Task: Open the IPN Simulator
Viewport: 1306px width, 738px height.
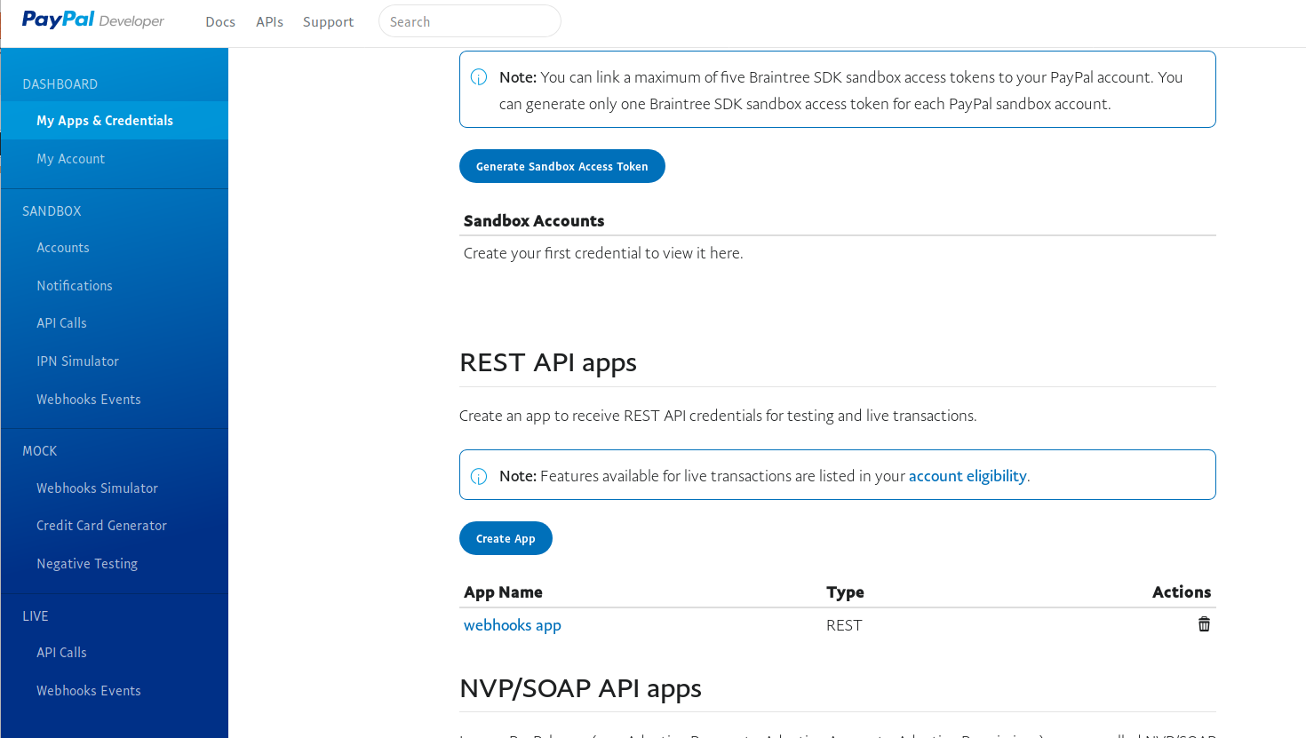Action: [77, 361]
